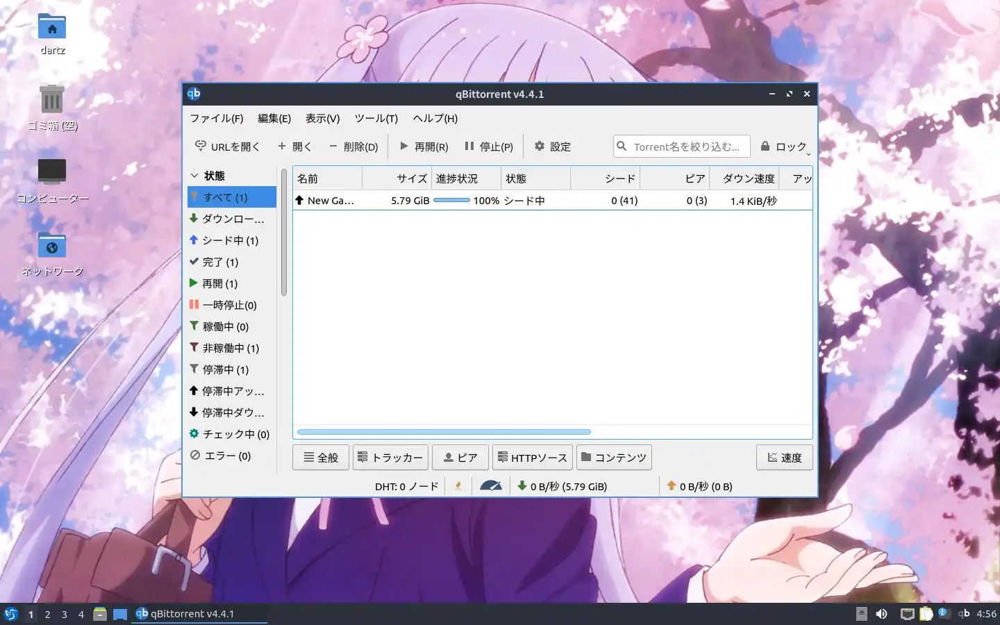Expand toolbar overflow arrow beside ロック
1000x625 pixels.
pyautogui.click(x=808, y=153)
